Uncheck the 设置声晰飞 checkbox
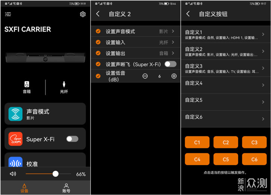The height and width of the screenshot is (195, 271). pyautogui.click(x=98, y=64)
